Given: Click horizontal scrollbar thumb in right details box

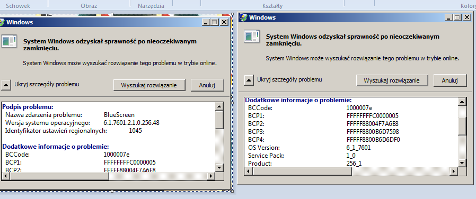Looking at the screenshot, I should (x=302, y=171).
